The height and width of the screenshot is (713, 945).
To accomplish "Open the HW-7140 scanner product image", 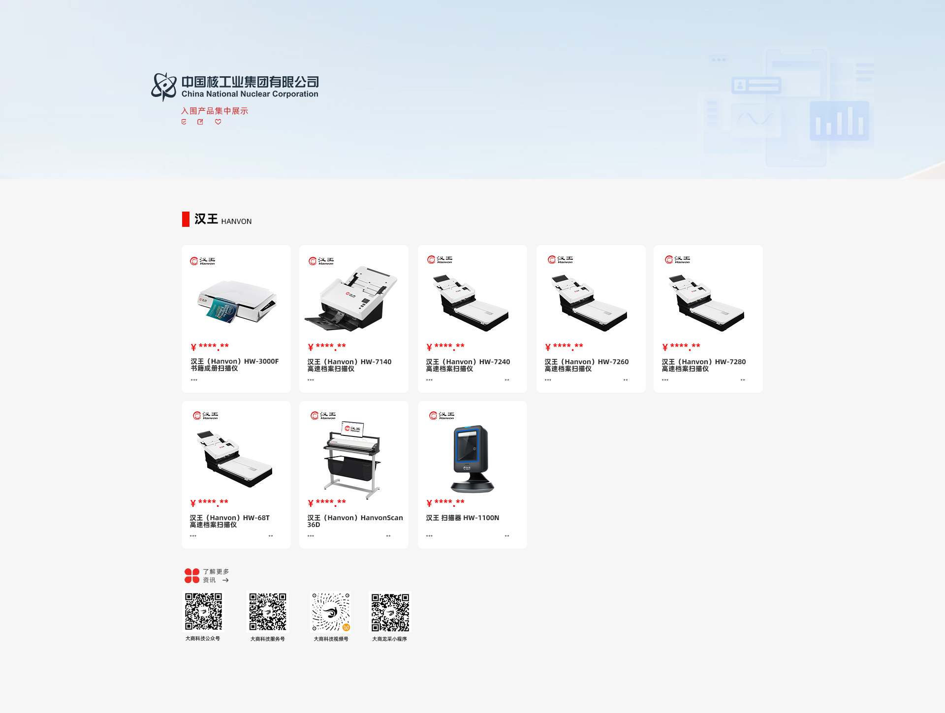I will (351, 299).
